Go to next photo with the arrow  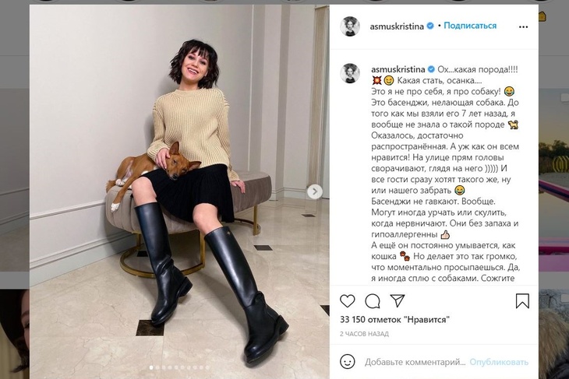pyautogui.click(x=314, y=191)
